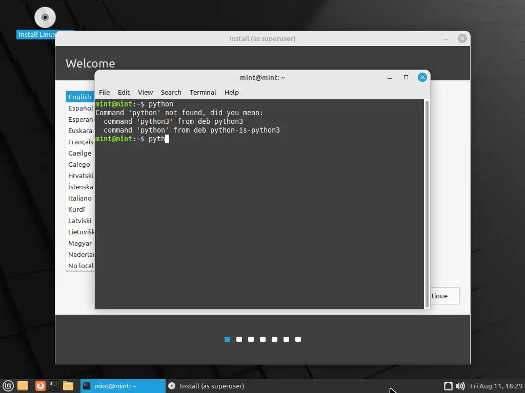Maximize the terminal window
Screen dimensions: 525x393
[x=406, y=78]
